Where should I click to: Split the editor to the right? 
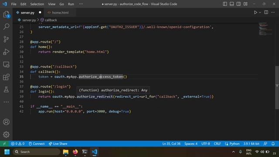pos(266,12)
